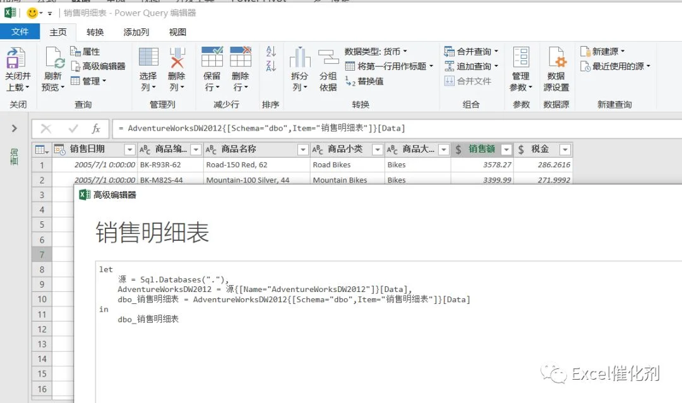The width and height of the screenshot is (682, 403).
Task: Click the Refresh Preview (刷新预览) icon
Action: (x=54, y=58)
